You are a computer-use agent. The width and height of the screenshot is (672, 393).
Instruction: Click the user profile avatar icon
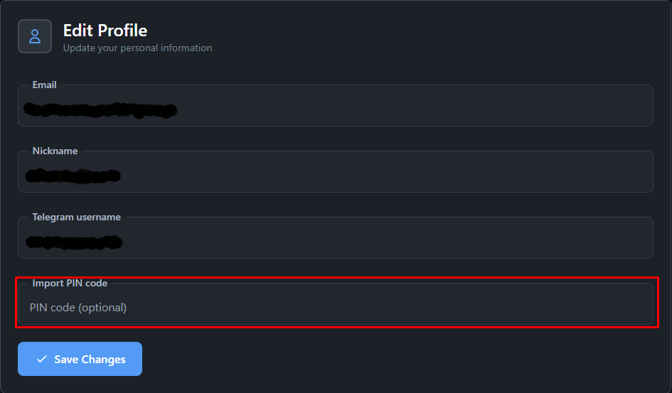[x=35, y=36]
